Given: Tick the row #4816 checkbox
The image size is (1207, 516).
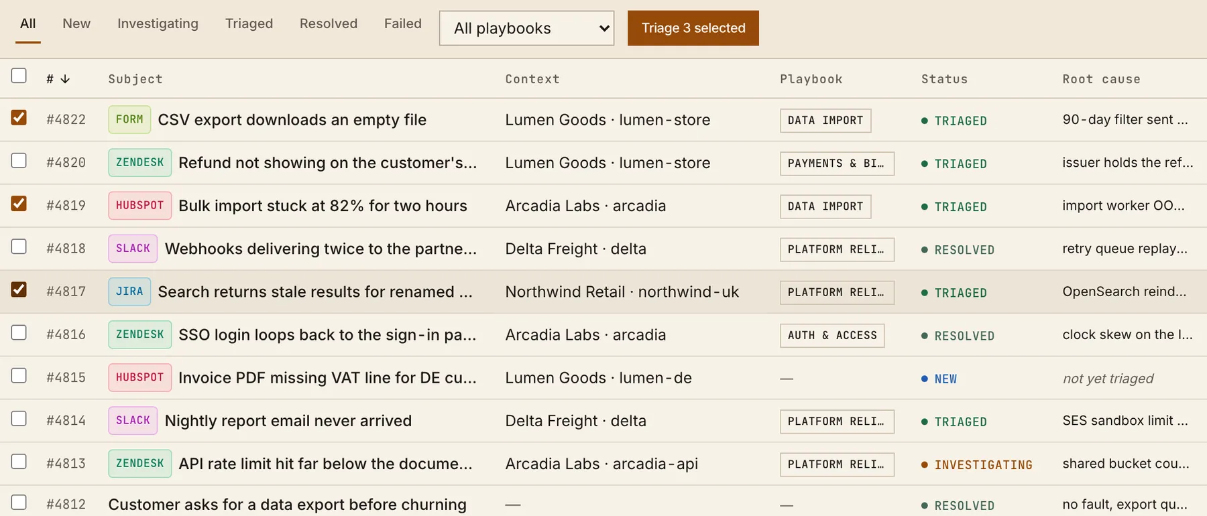Looking at the screenshot, I should tap(19, 332).
